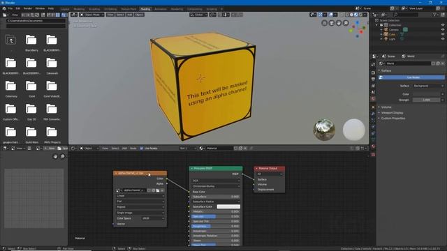Toggle visibility of Collection in outliner
This screenshot has width=447, height=251.
tap(443, 25)
